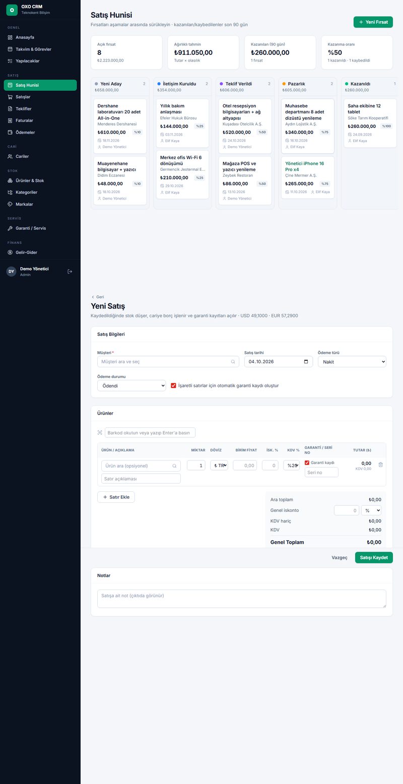Open the Döviz currency dropdown in product row

(x=219, y=466)
